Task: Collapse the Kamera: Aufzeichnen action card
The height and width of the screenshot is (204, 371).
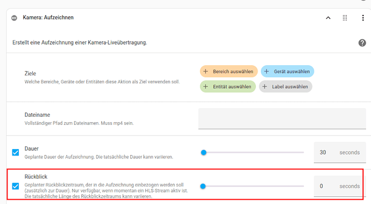Action: pos(328,18)
